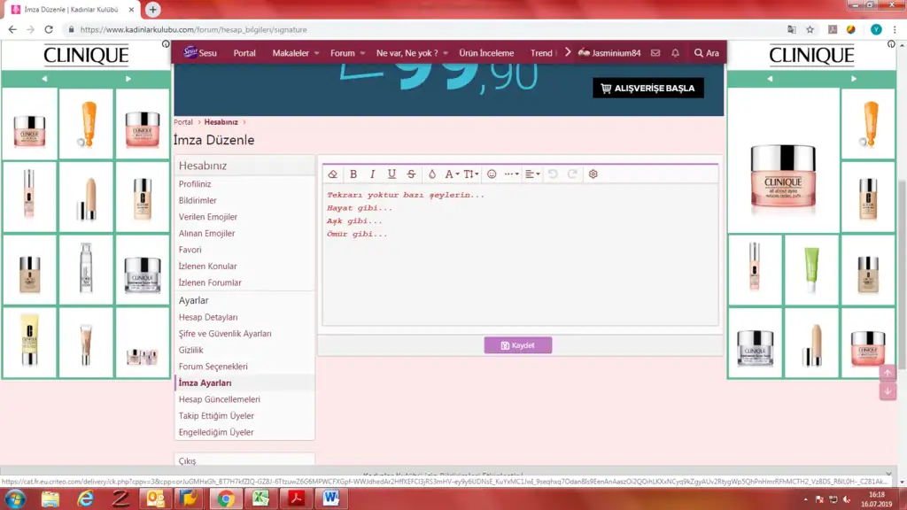Open the smiley emoji picker

pos(492,174)
